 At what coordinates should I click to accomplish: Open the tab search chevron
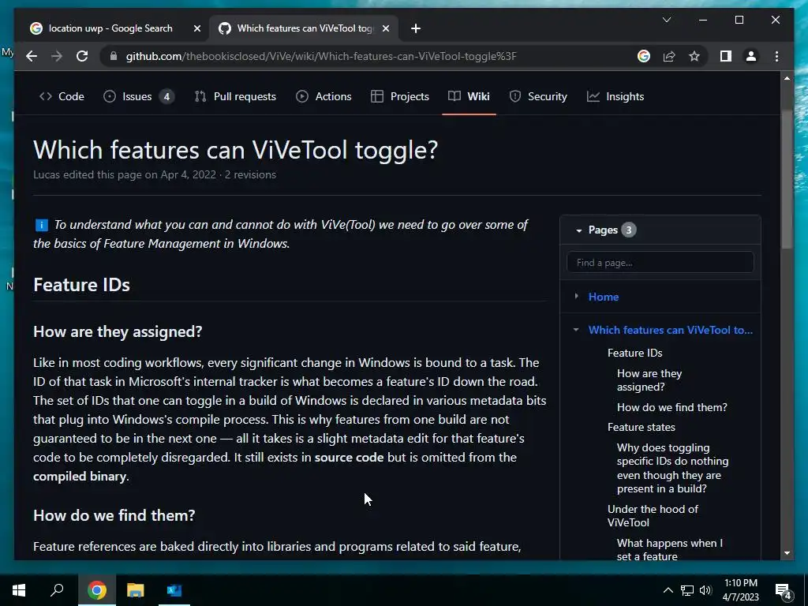click(666, 20)
